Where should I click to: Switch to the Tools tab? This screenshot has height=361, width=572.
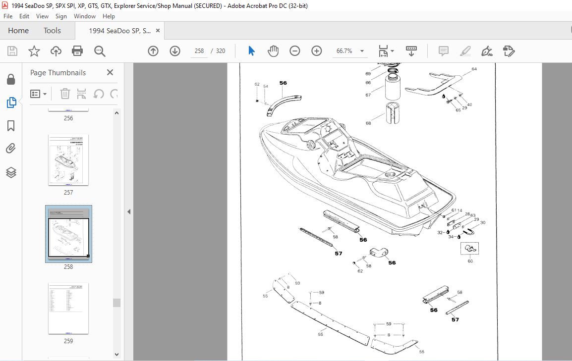tap(52, 31)
